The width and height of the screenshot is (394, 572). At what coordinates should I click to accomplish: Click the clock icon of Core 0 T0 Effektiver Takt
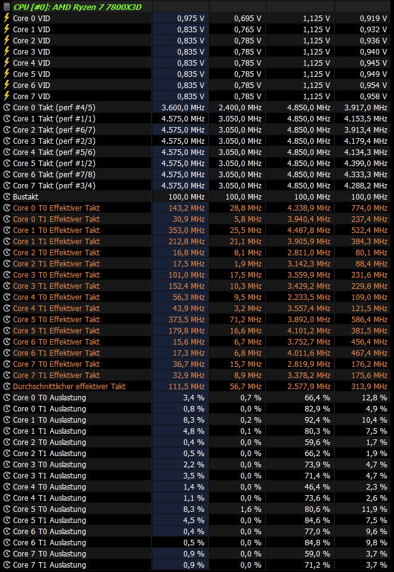pyautogui.click(x=6, y=208)
